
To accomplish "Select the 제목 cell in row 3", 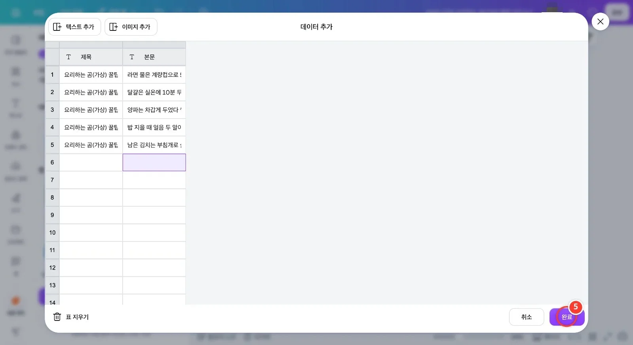I will click(91, 110).
